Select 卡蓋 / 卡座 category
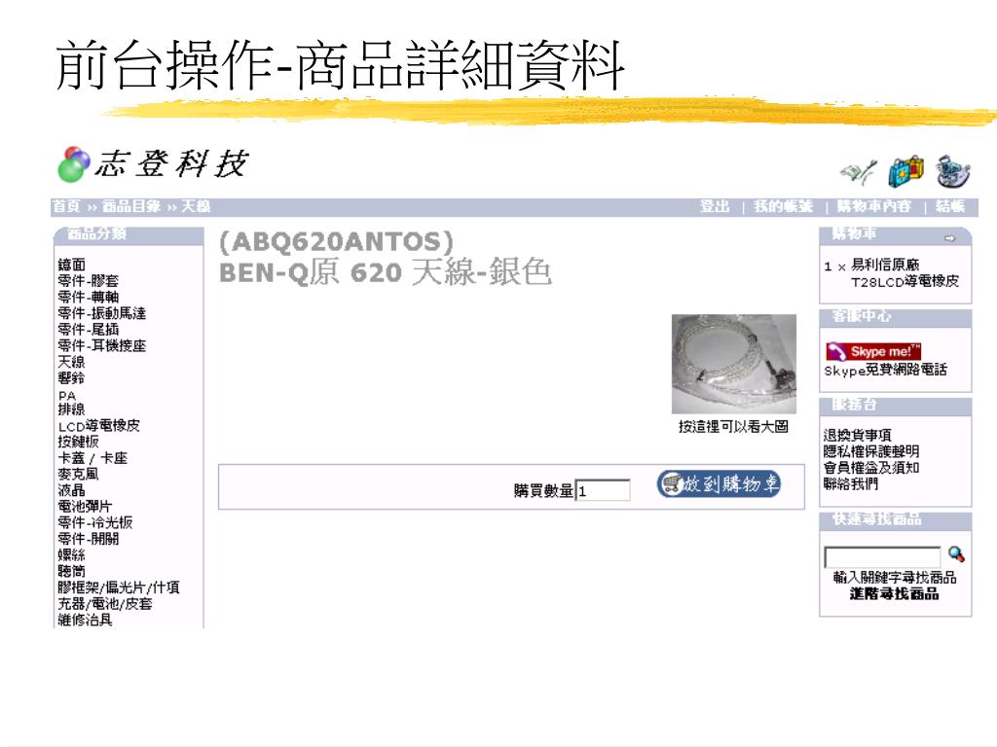 [x=92, y=458]
